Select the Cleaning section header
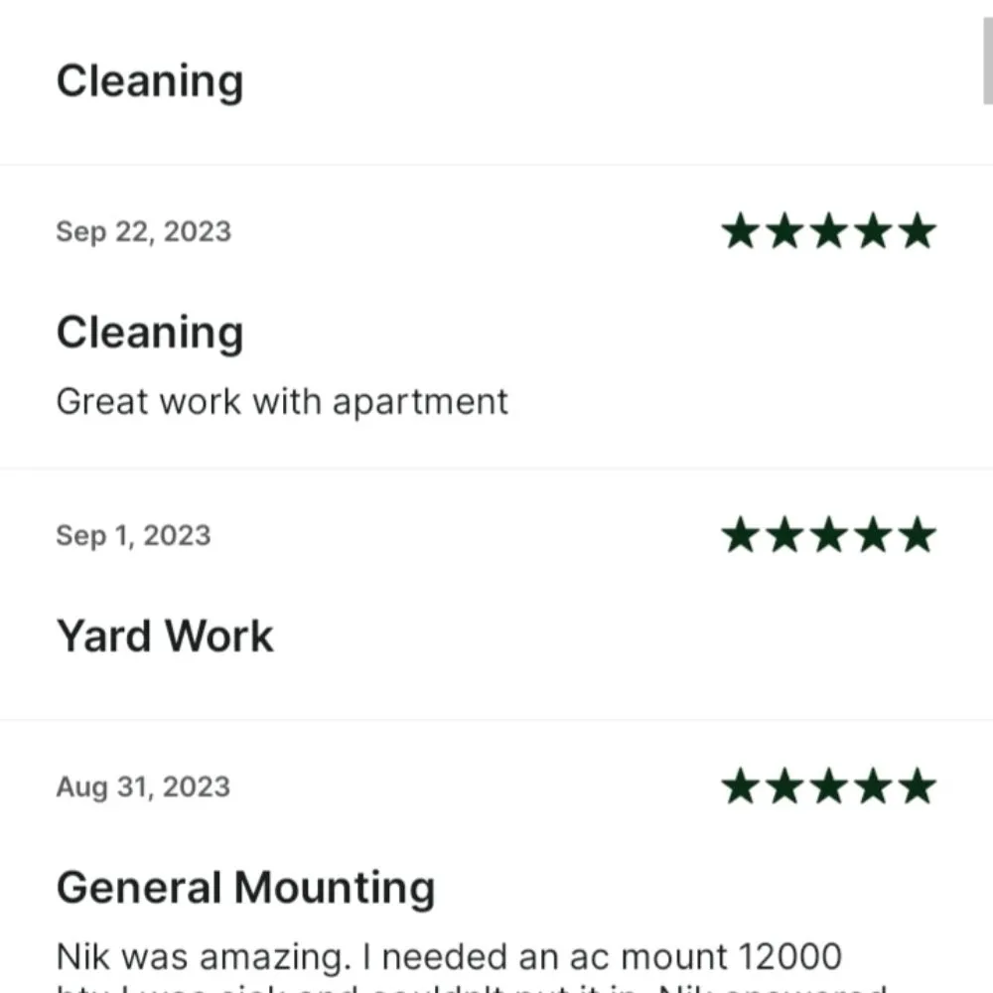 coord(150,80)
